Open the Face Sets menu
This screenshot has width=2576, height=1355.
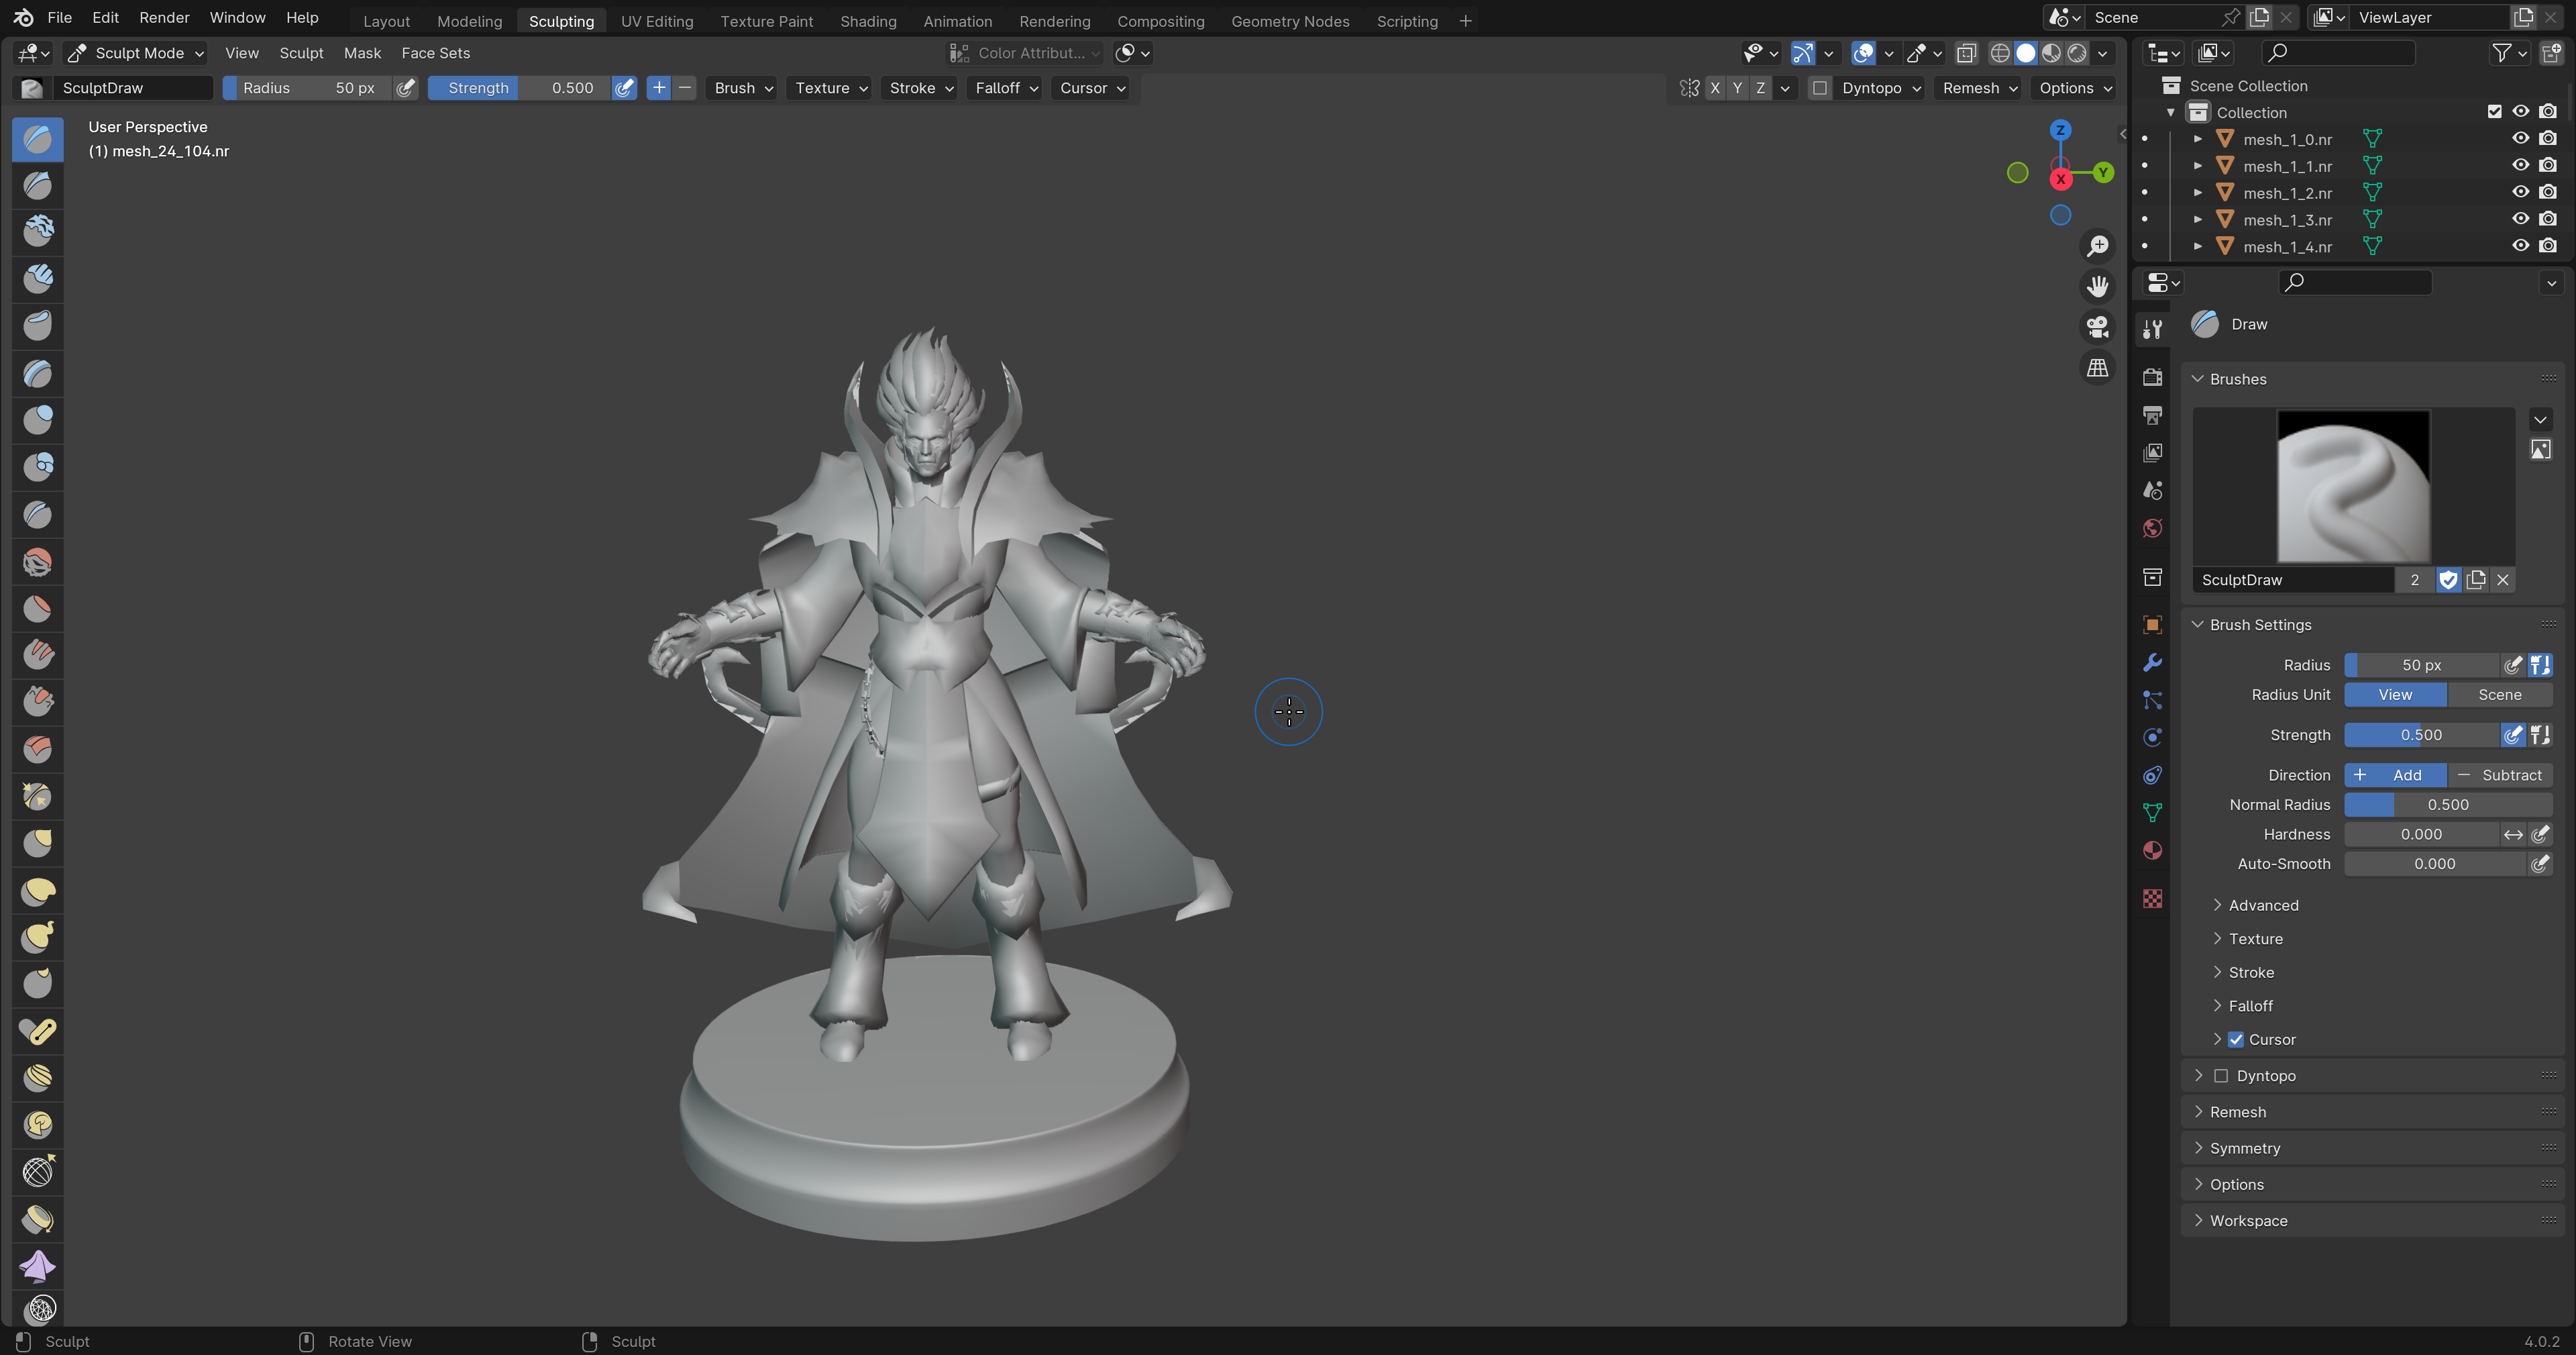tap(435, 53)
